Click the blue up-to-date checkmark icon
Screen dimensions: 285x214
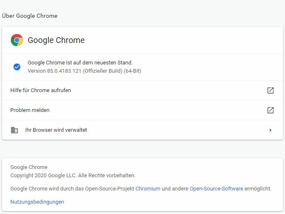pyautogui.click(x=17, y=67)
